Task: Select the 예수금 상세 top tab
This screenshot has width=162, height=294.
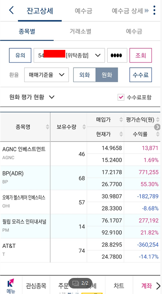Action: 127,11
